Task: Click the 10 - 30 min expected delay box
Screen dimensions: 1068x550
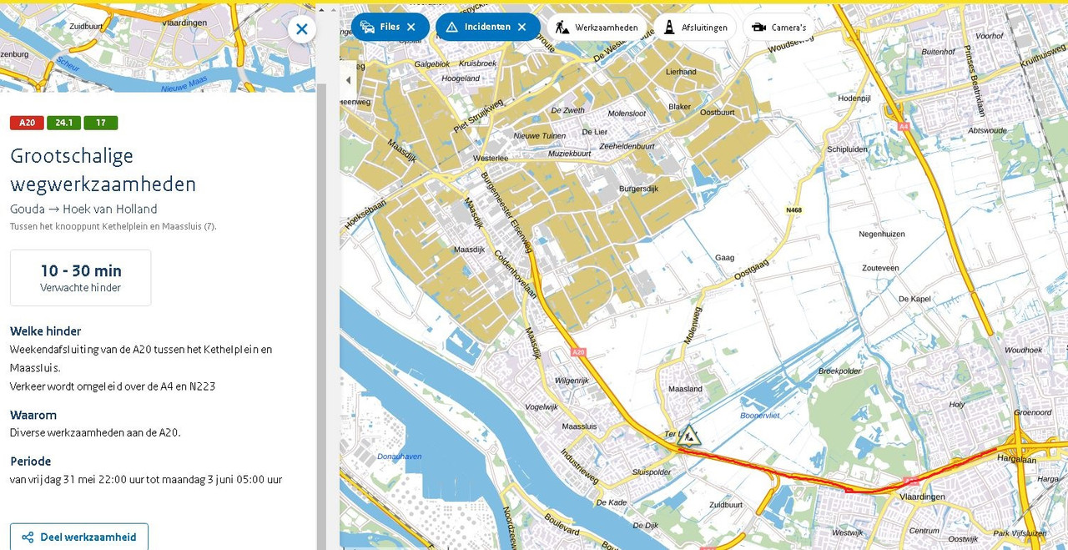Action: 81,278
